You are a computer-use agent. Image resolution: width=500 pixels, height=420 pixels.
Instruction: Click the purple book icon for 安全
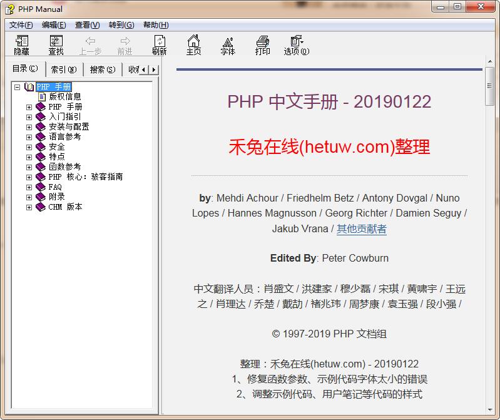41,146
